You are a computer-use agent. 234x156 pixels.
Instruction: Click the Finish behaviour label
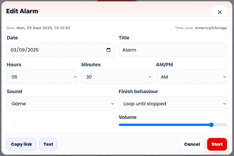[x=138, y=92]
